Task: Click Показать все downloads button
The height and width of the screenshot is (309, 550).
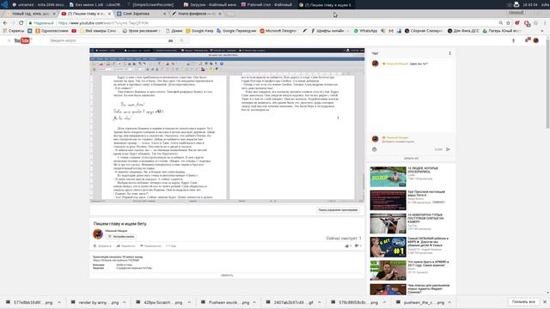Action: click(x=523, y=301)
